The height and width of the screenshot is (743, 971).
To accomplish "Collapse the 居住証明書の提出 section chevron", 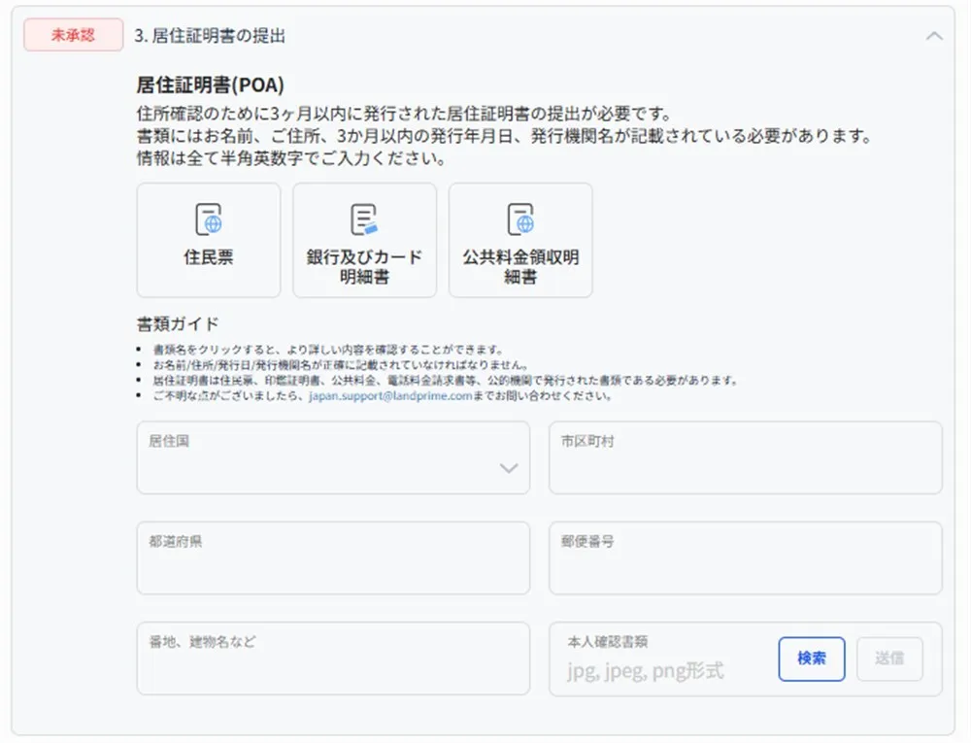I will pyautogui.click(x=934, y=36).
